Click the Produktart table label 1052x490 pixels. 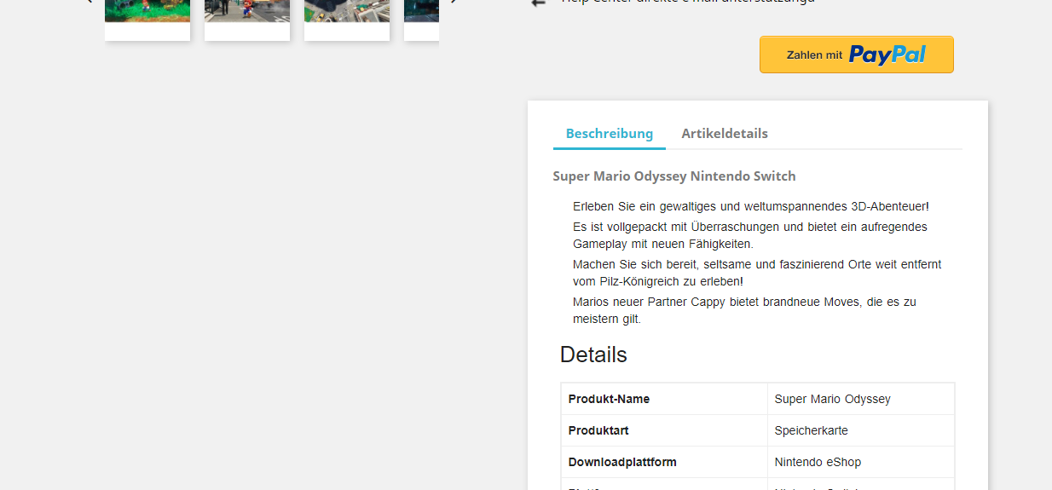pos(598,430)
